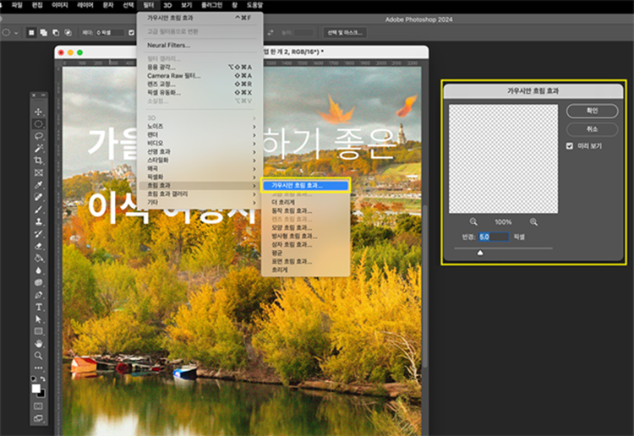Select the Spot Healing Brush tool
Viewport: 634px width, 436px height.
38,197
